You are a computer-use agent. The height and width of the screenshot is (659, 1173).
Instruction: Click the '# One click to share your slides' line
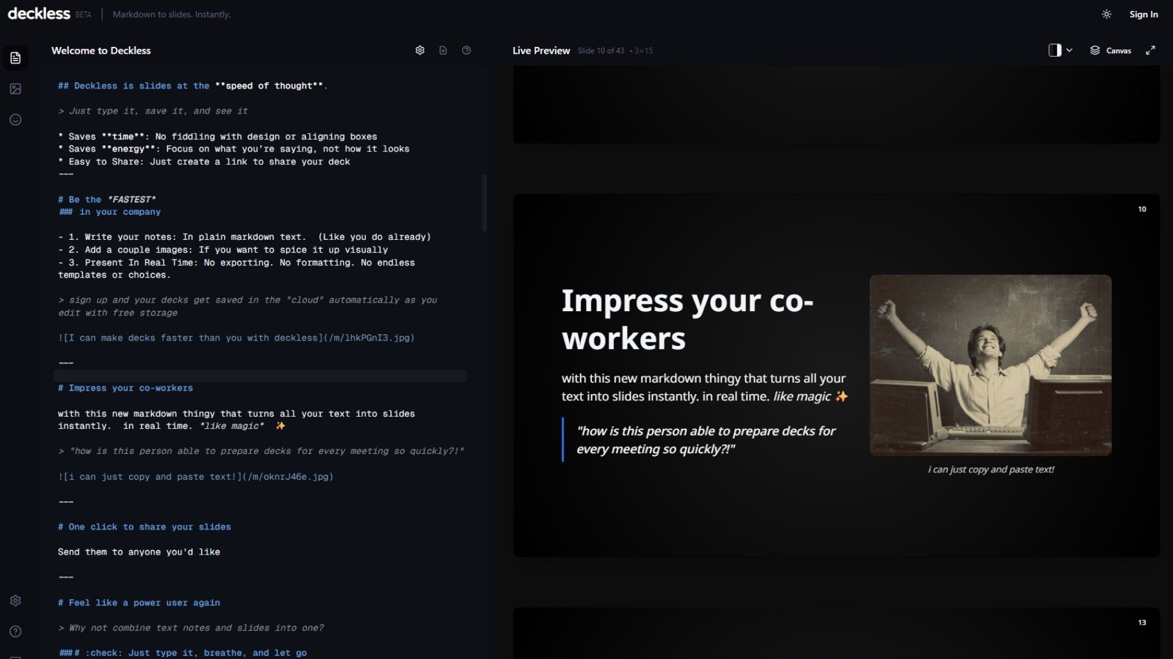click(144, 527)
